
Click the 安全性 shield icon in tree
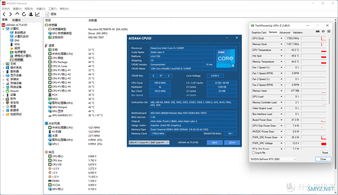(8, 103)
